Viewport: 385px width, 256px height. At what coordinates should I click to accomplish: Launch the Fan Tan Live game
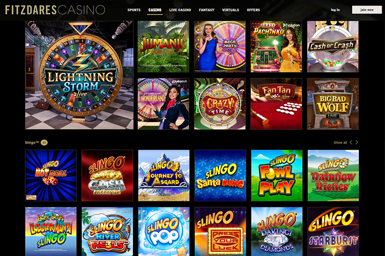[x=276, y=104]
